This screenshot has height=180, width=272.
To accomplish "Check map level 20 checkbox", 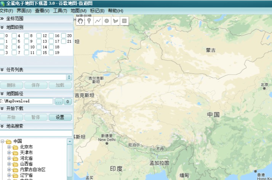I will (x=64, y=36).
